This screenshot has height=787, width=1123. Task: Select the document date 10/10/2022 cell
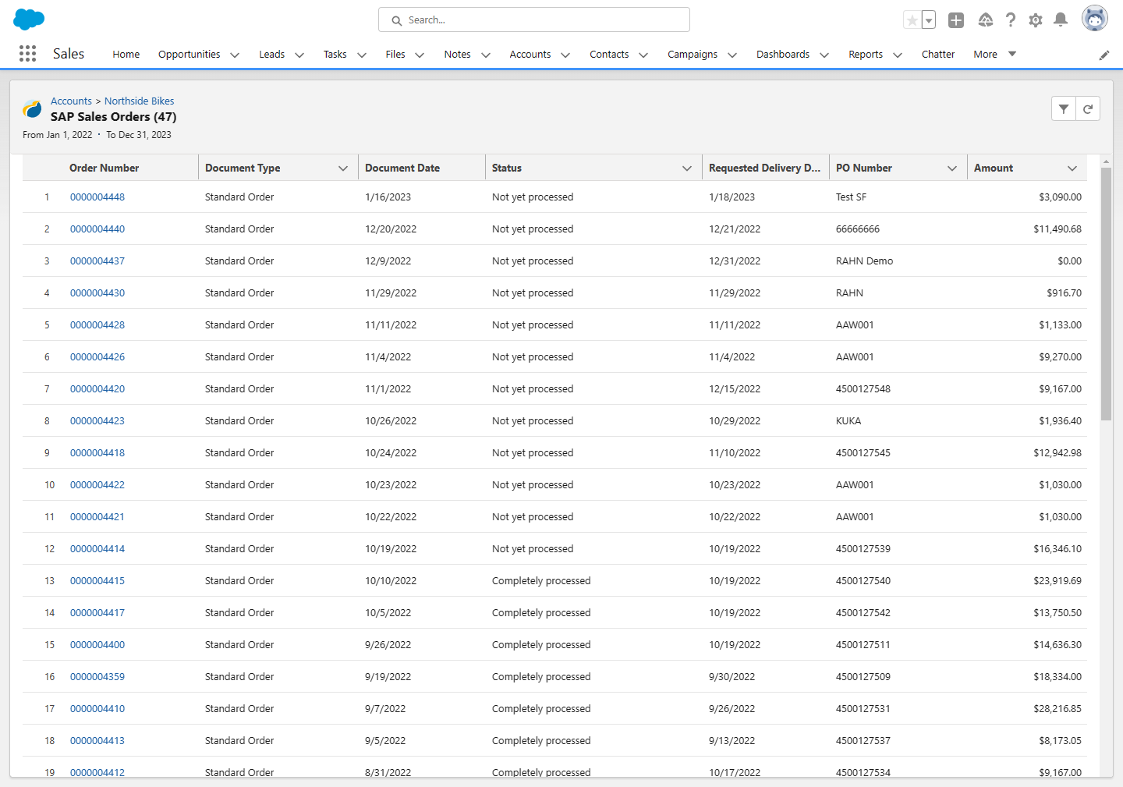[391, 580]
